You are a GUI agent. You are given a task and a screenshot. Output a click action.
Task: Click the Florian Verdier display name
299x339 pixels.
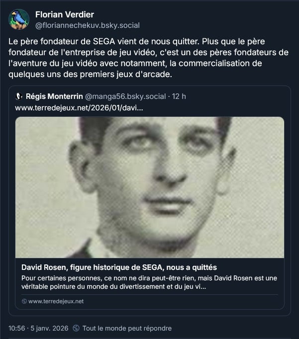(65, 14)
